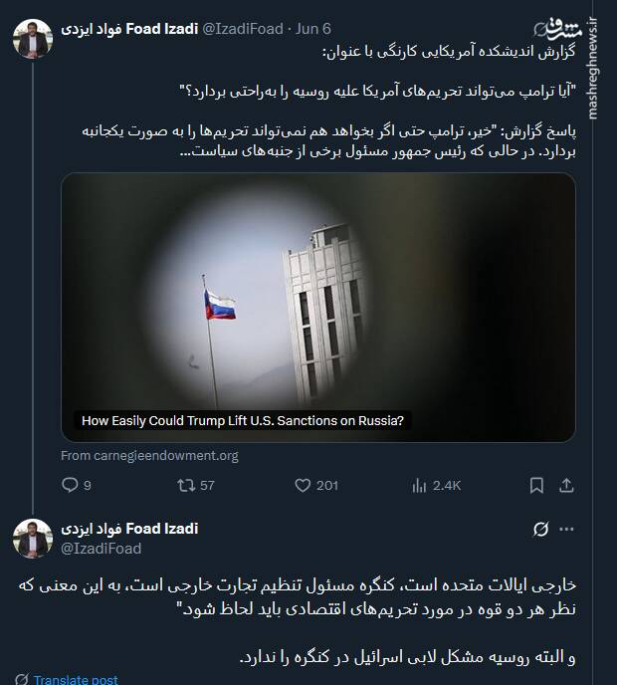Image resolution: width=617 pixels, height=685 pixels.
Task: Repost the tweet with 57 reposts
Action: coord(185,485)
